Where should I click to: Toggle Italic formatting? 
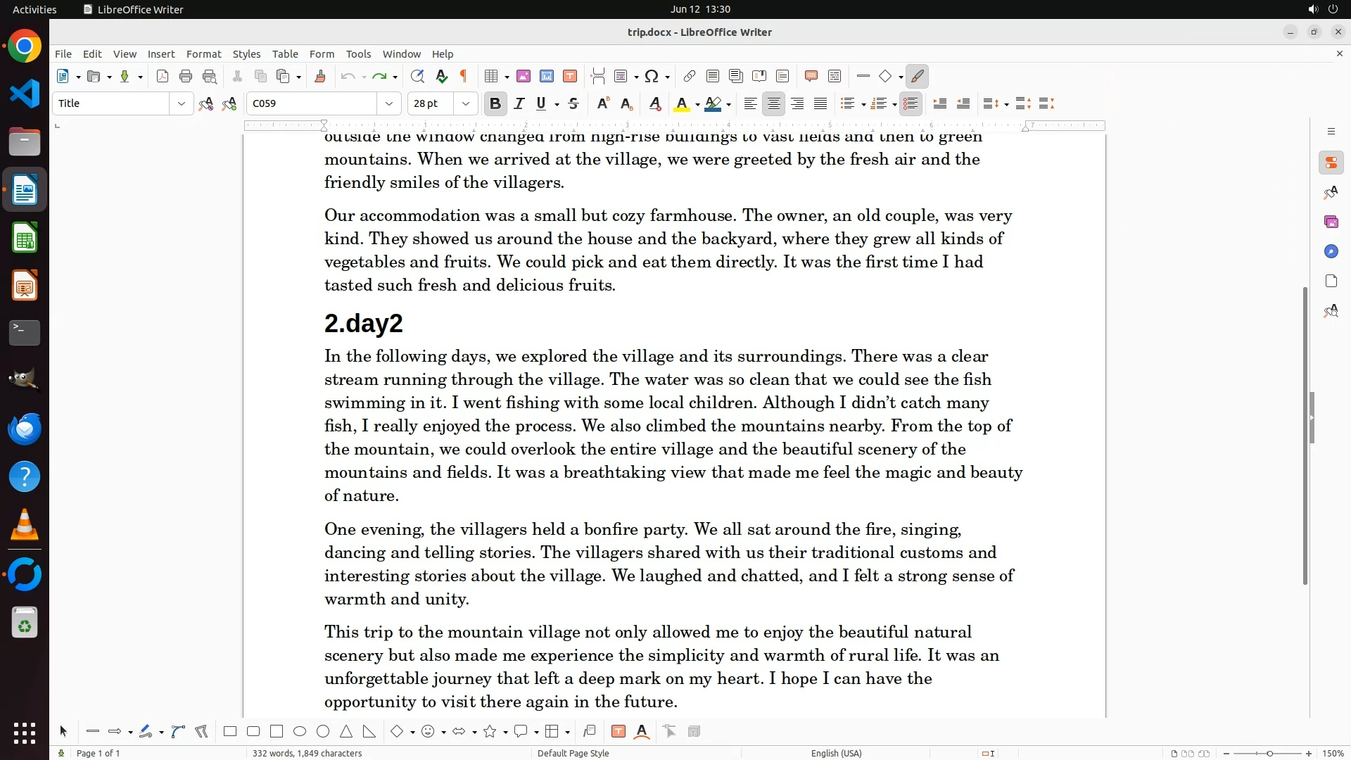coord(519,104)
